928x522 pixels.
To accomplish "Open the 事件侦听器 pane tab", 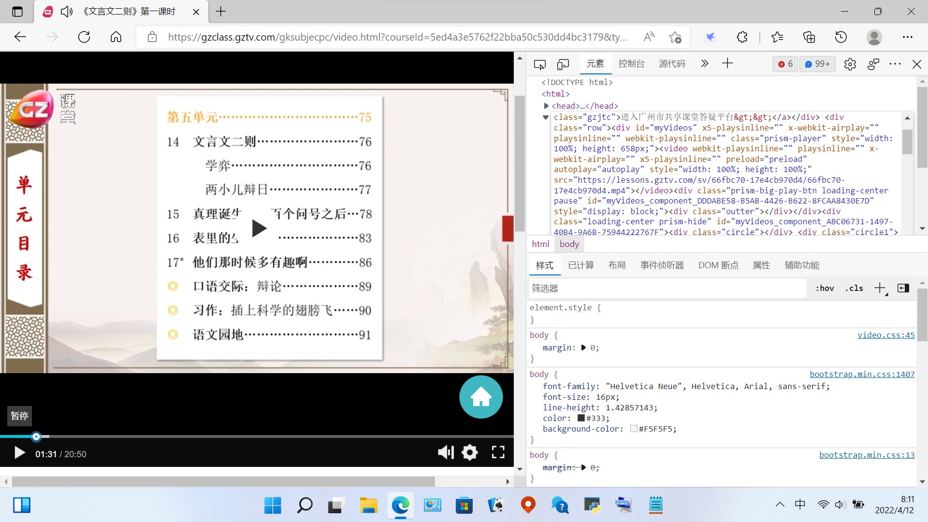I will pos(662,265).
